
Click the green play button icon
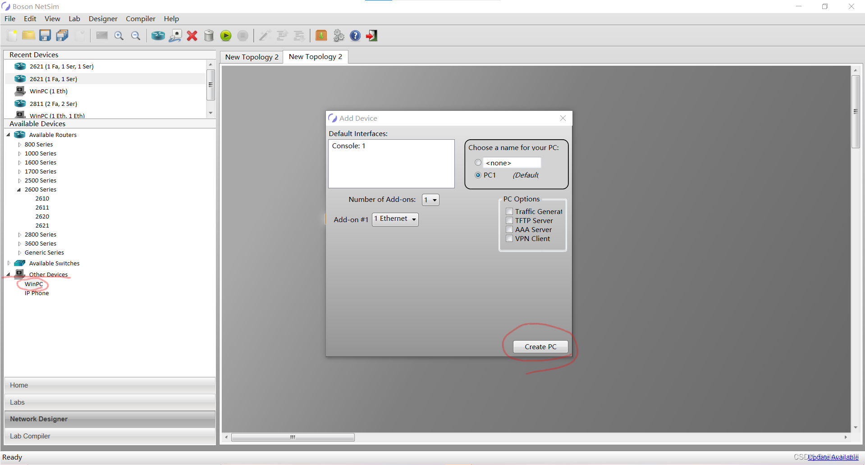pos(226,36)
